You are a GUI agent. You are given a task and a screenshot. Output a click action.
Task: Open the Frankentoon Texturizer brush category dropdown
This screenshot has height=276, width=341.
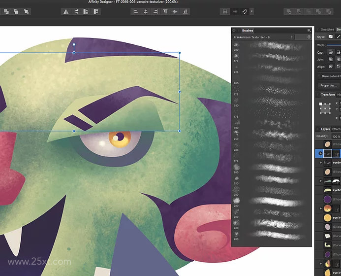(x=263, y=37)
